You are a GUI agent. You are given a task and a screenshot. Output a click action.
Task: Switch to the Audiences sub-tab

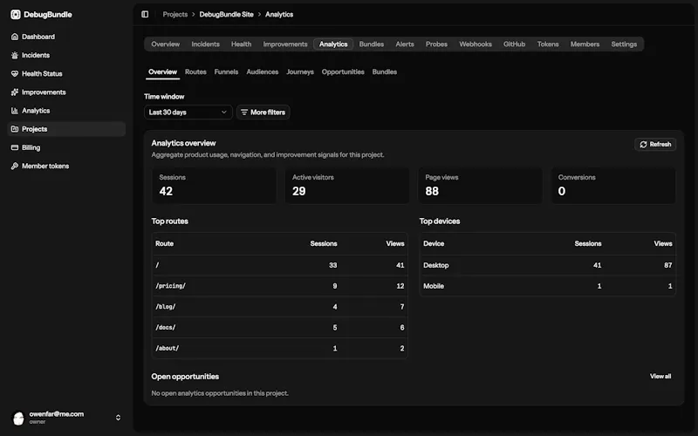pos(263,72)
